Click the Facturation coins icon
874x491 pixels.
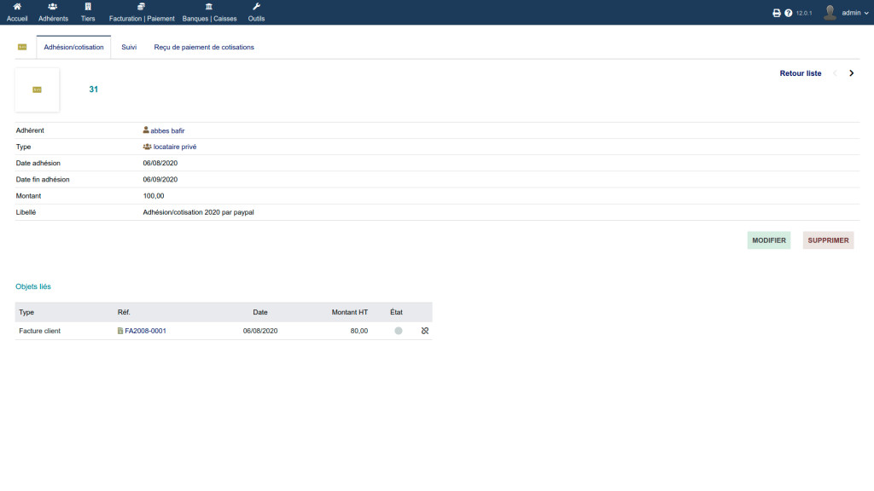(x=141, y=7)
